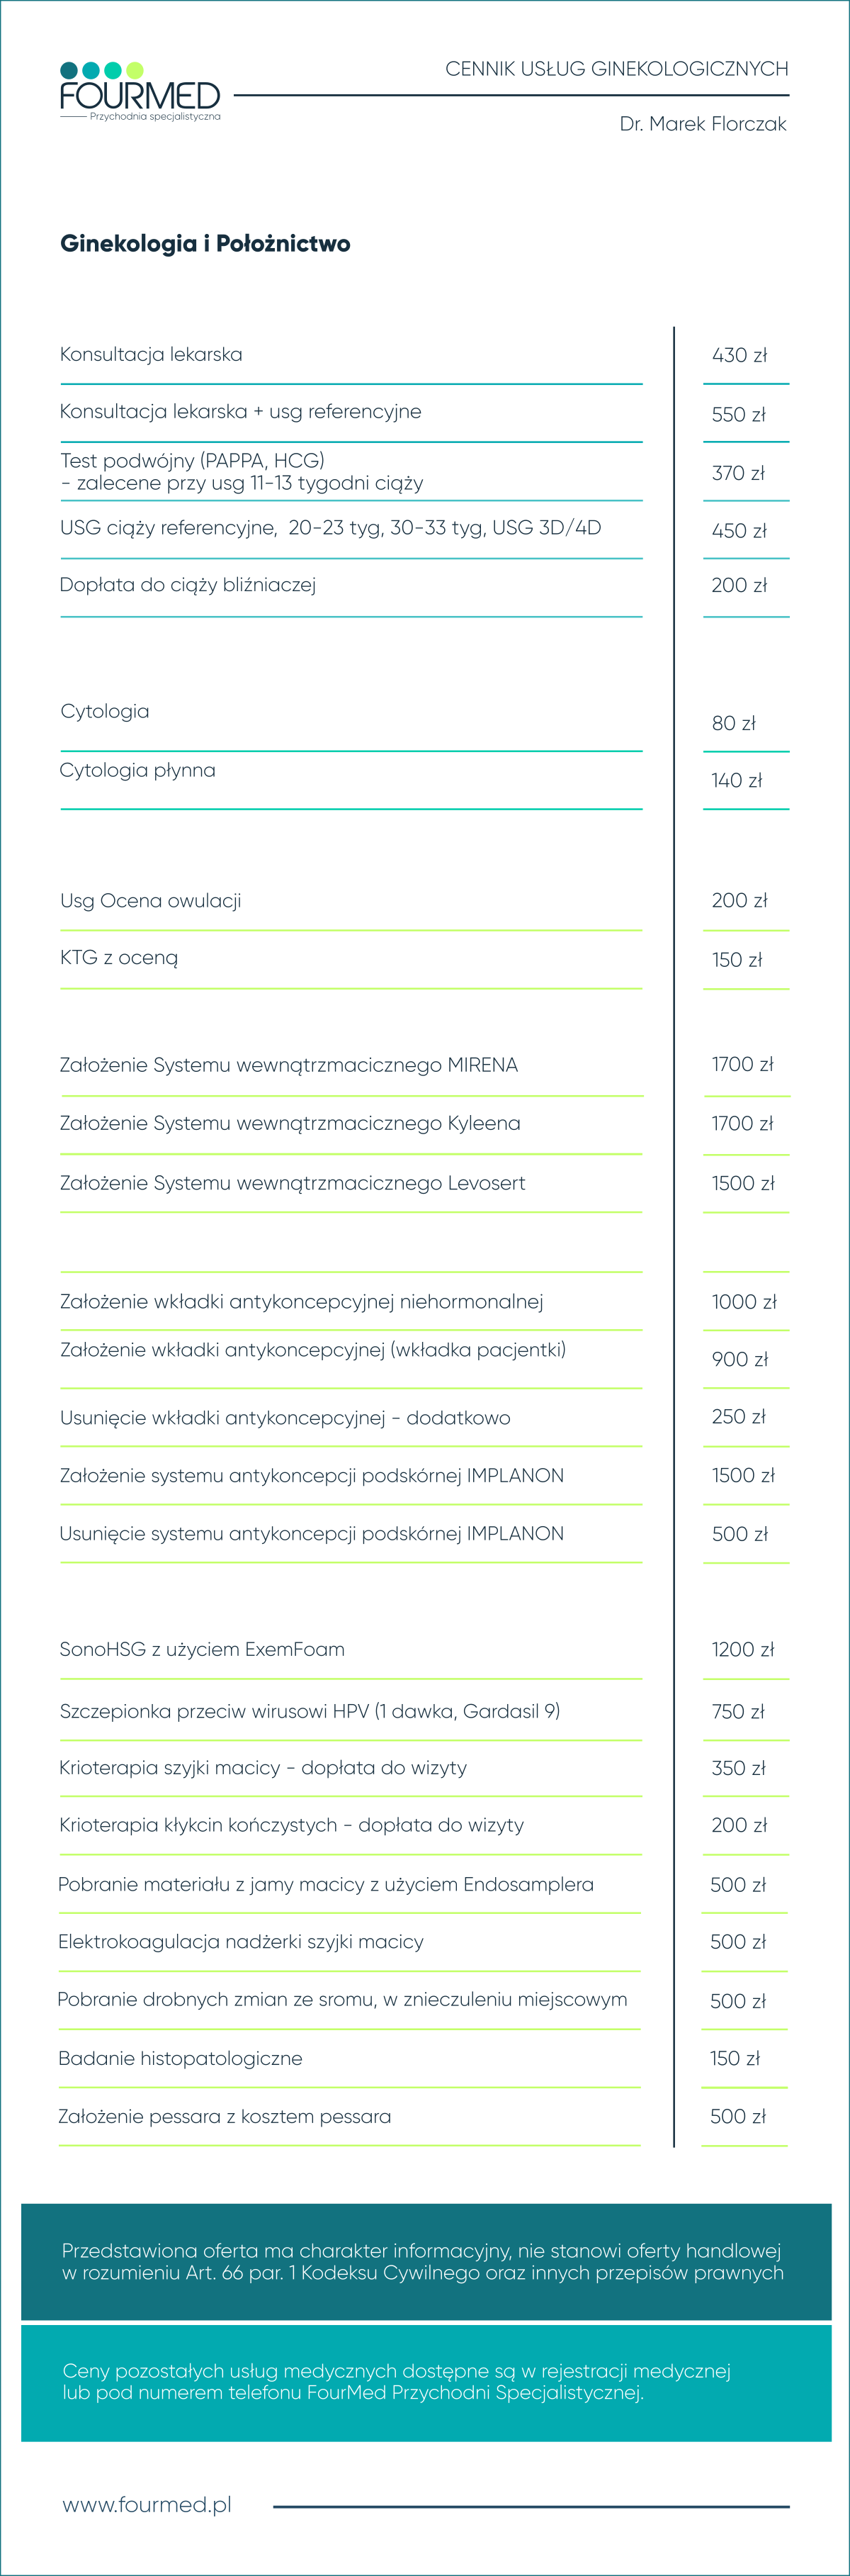Select Cytologia płynna service text
Screen dimensions: 850x2576
(138, 770)
